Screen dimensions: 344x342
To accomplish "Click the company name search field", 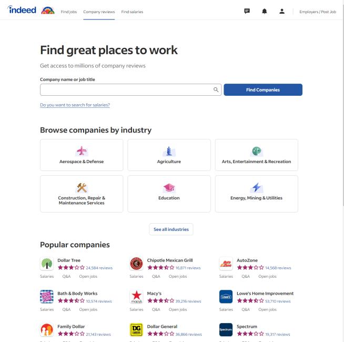I will click(x=126, y=90).
